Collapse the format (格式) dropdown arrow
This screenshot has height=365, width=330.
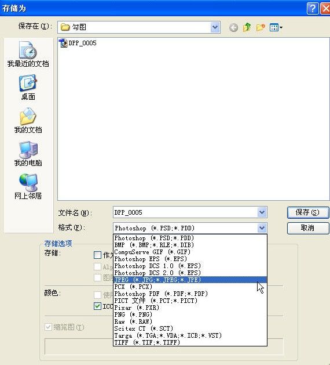tap(262, 228)
